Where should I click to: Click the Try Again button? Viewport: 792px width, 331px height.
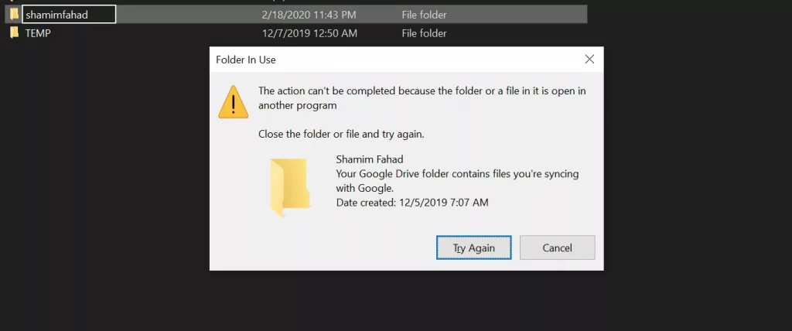point(473,247)
